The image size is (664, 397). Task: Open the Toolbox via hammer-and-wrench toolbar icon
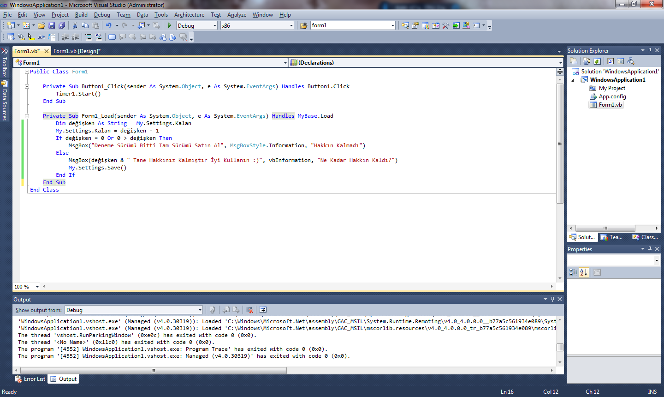click(445, 25)
